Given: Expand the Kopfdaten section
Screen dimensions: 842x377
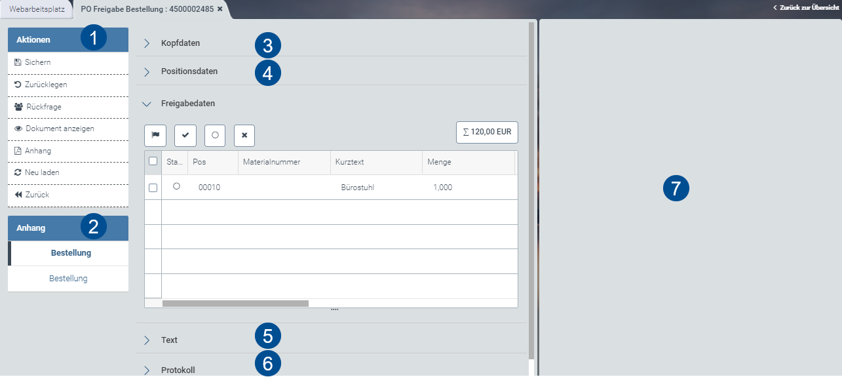Looking at the screenshot, I should 180,43.
